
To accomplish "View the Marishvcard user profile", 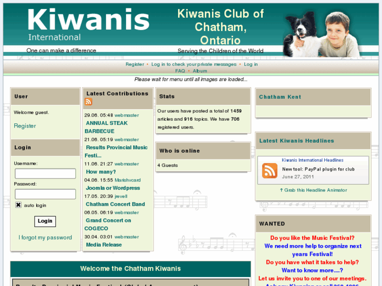I will point(128,180).
